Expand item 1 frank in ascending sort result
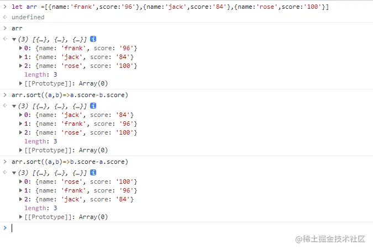 tap(21, 124)
